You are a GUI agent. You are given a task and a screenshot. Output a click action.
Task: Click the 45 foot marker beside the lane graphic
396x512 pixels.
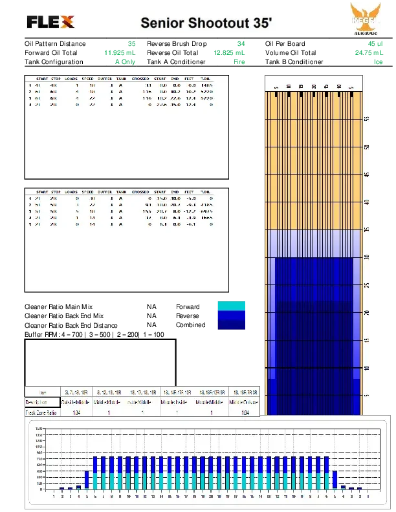367,175
